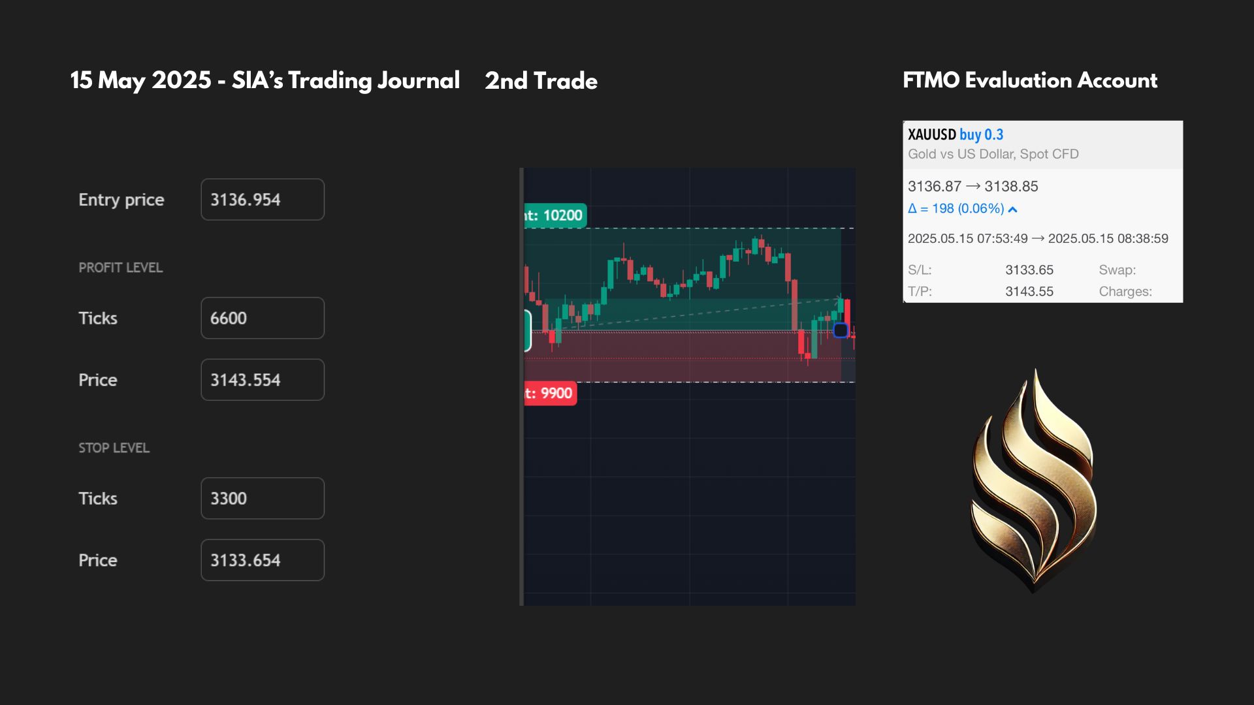Click the buy 0.3 order label
This screenshot has width=1254, height=705.
981,134
